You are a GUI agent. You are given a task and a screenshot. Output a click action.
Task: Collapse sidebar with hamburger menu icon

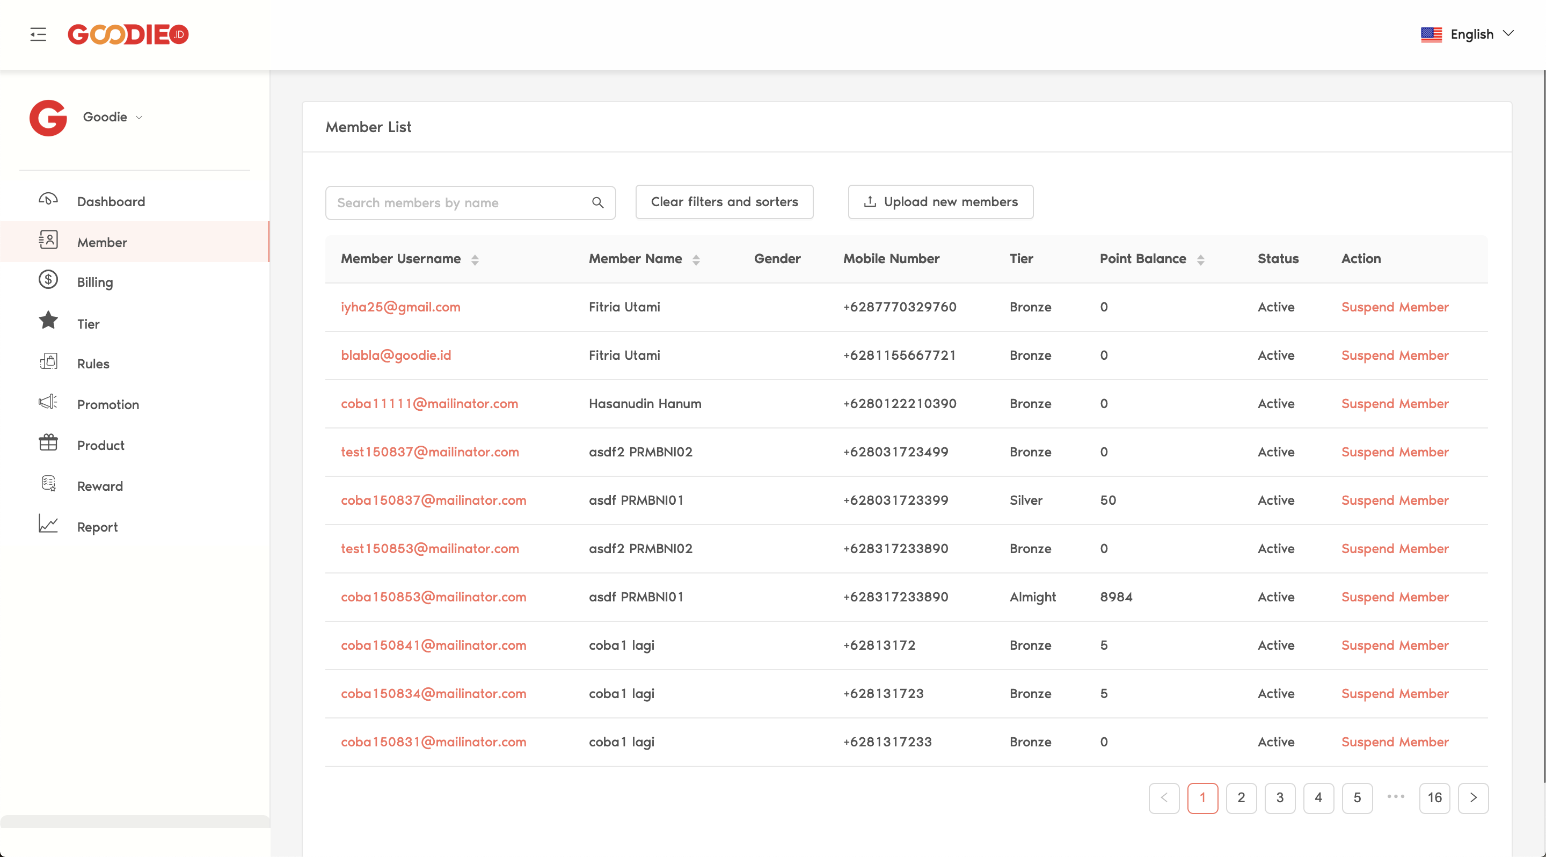click(x=38, y=34)
